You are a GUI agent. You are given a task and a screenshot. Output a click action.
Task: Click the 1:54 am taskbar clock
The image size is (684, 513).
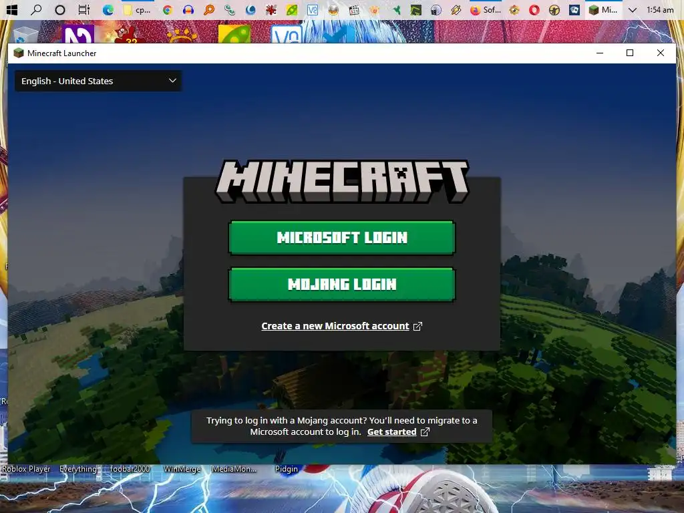click(660, 9)
